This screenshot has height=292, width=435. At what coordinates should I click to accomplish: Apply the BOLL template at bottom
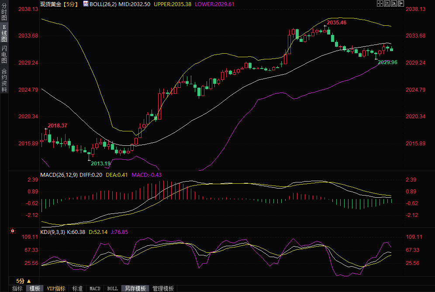tap(112, 289)
